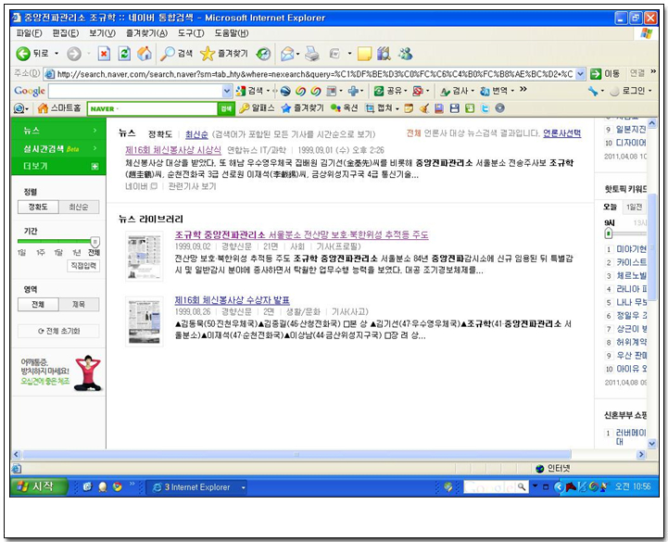Open 1999.09.02 경향신문 newspaper thumbnail
This screenshot has width=668, height=542.
144,256
